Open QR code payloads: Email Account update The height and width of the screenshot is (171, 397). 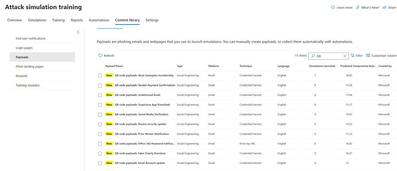click(140, 163)
